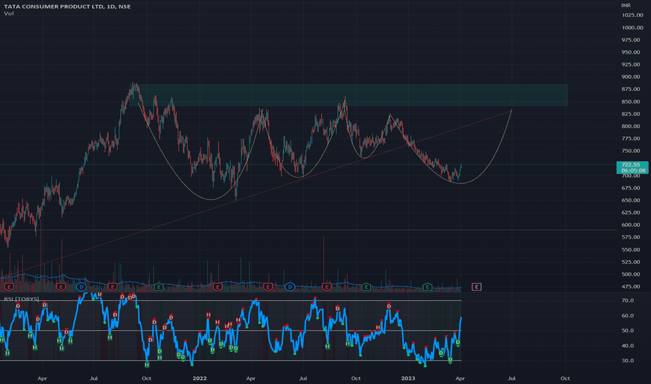Image resolution: width=651 pixels, height=384 pixels.
Task: Click the 50.0 RSI scale label
Action: point(627,330)
